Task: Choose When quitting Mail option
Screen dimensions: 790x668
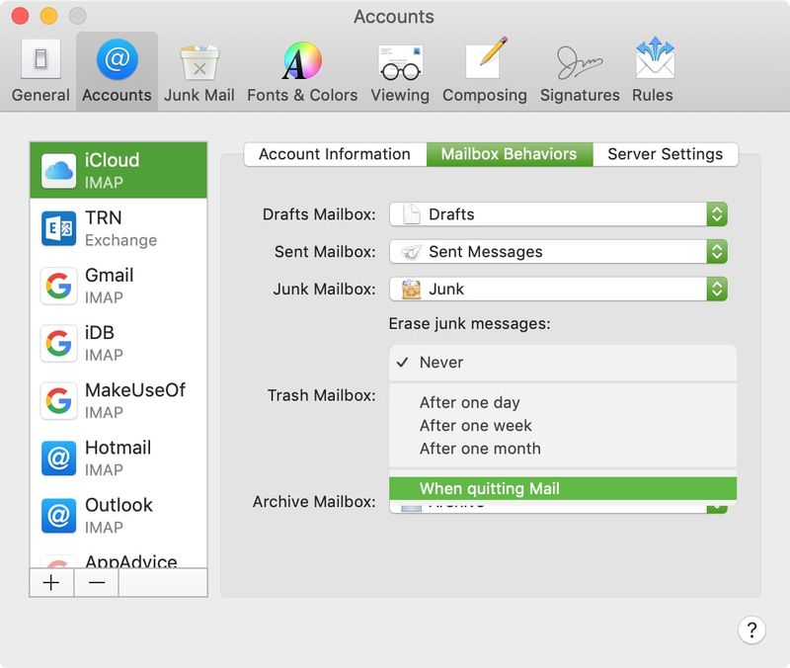Action: (563, 488)
